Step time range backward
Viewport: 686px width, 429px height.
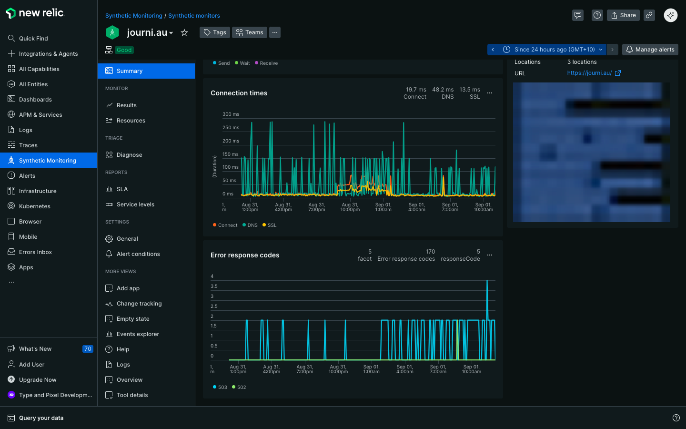493,50
